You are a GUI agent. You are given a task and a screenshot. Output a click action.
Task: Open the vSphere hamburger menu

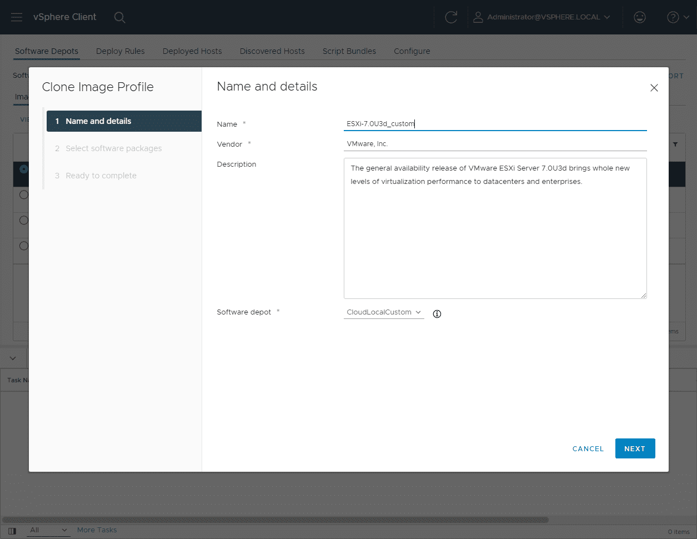17,17
